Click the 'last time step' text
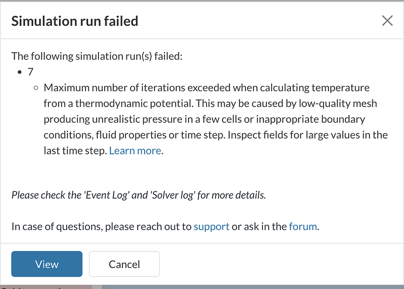 coord(74,150)
